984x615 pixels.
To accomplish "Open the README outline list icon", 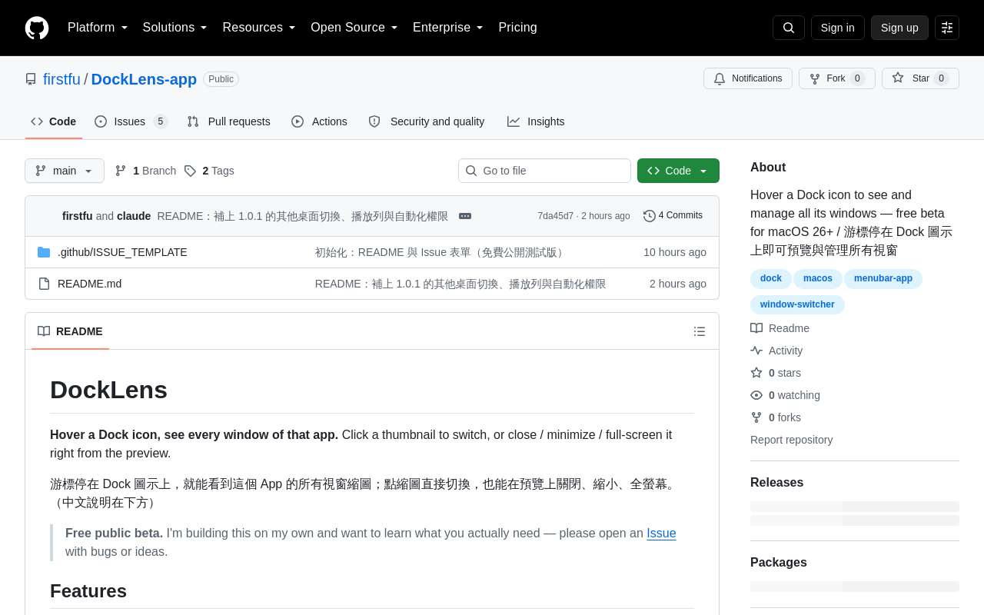I will 700,331.
